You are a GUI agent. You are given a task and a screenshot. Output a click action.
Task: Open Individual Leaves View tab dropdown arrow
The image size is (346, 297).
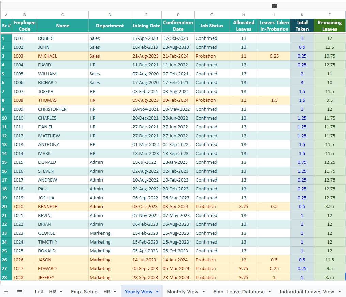pos(340,292)
